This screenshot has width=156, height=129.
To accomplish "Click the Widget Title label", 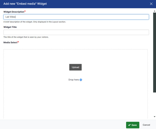I will pyautogui.click(x=10, y=27).
